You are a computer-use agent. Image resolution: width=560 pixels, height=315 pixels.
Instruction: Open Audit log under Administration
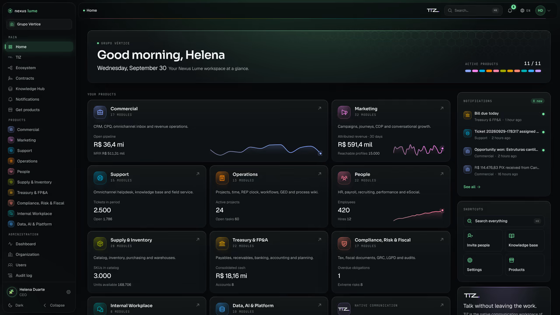pos(39,276)
